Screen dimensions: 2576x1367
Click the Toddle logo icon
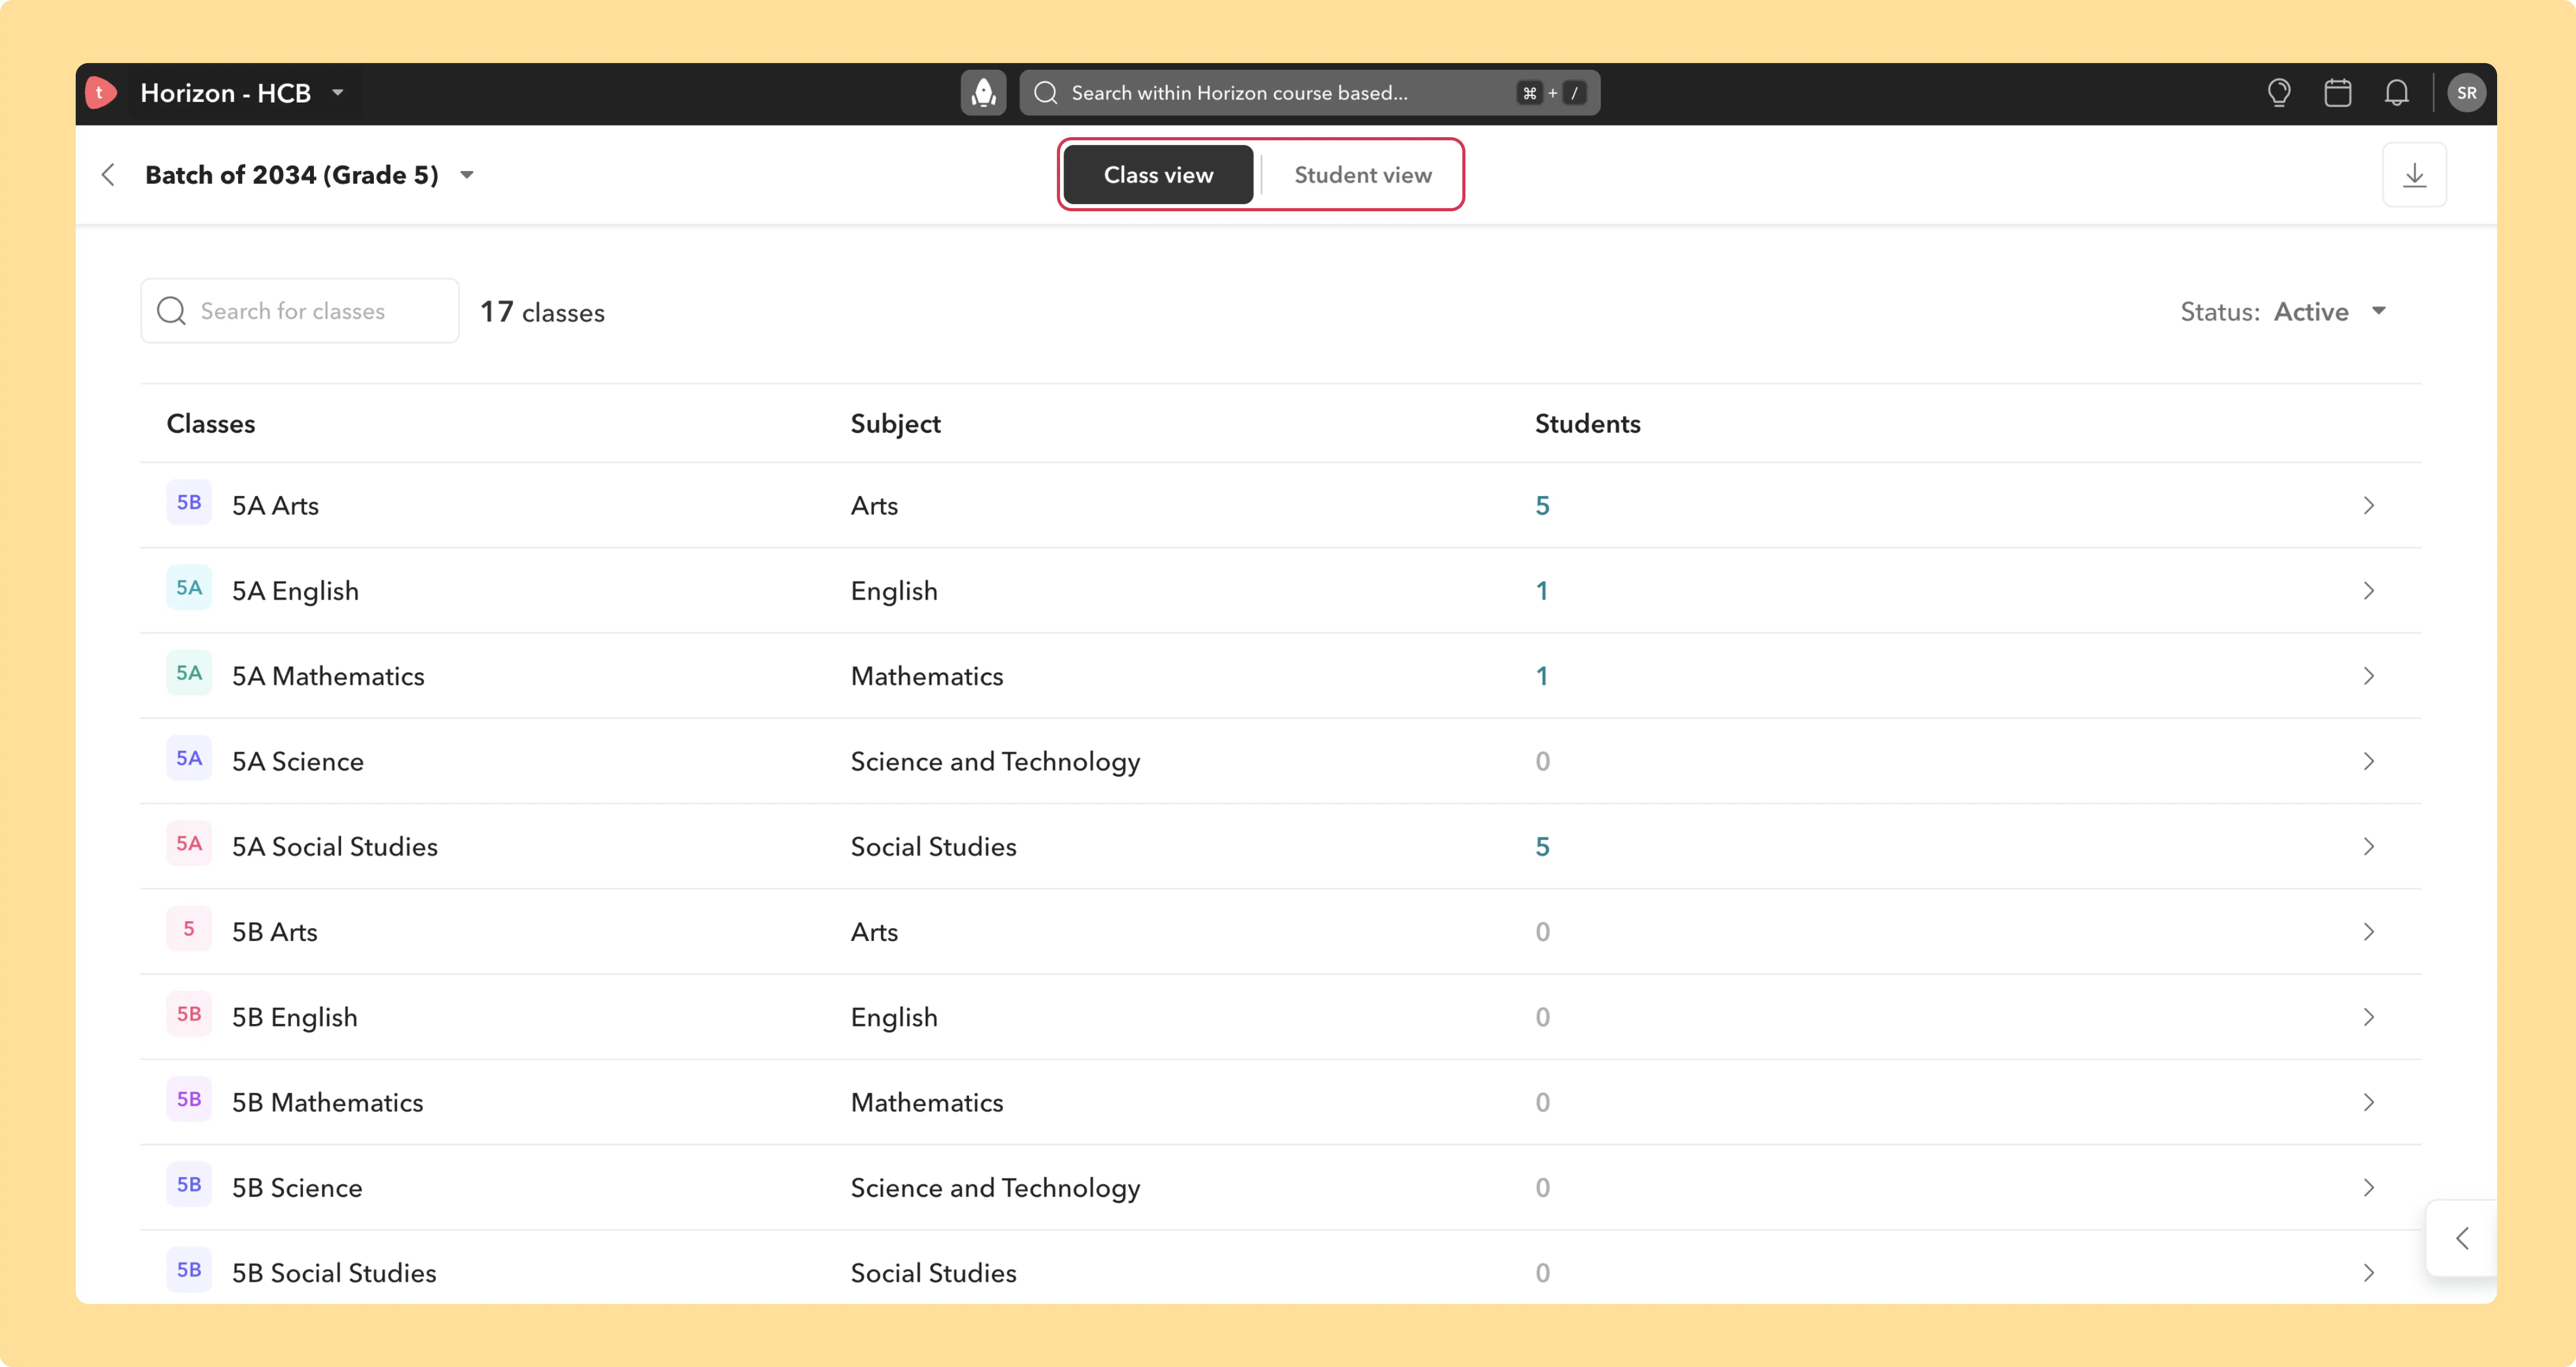click(101, 93)
